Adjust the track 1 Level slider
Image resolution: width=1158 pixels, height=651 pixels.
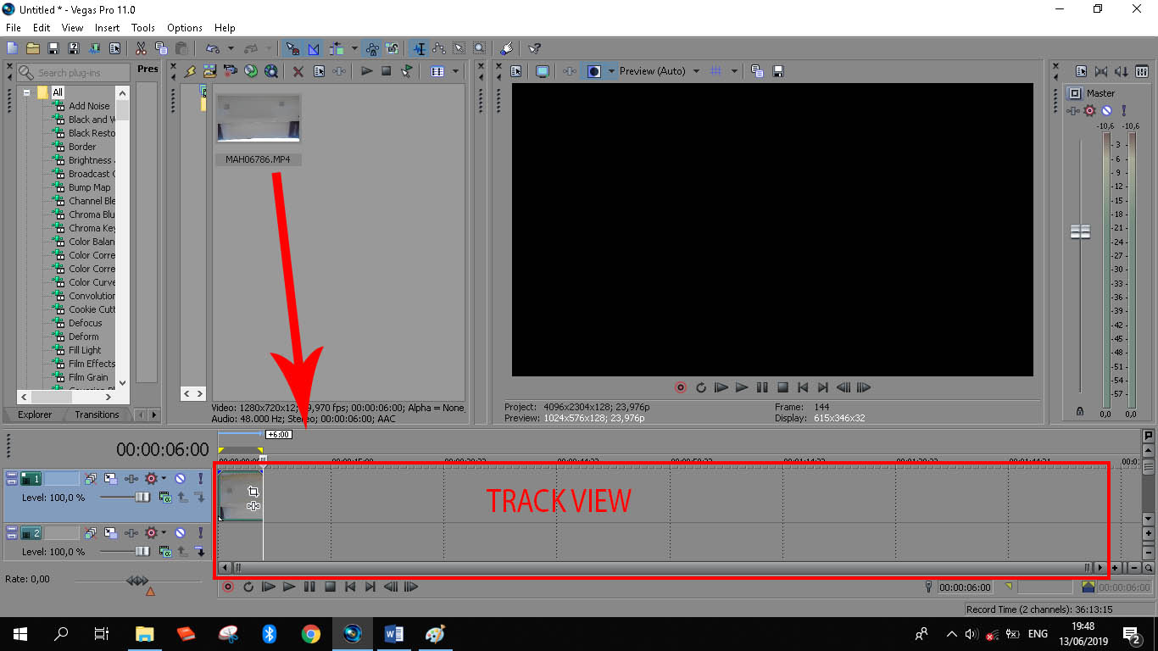click(x=142, y=498)
